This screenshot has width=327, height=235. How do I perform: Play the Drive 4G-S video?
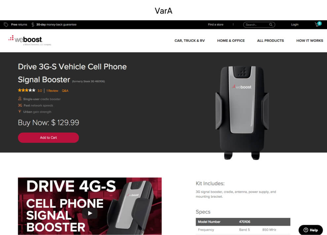(90, 213)
